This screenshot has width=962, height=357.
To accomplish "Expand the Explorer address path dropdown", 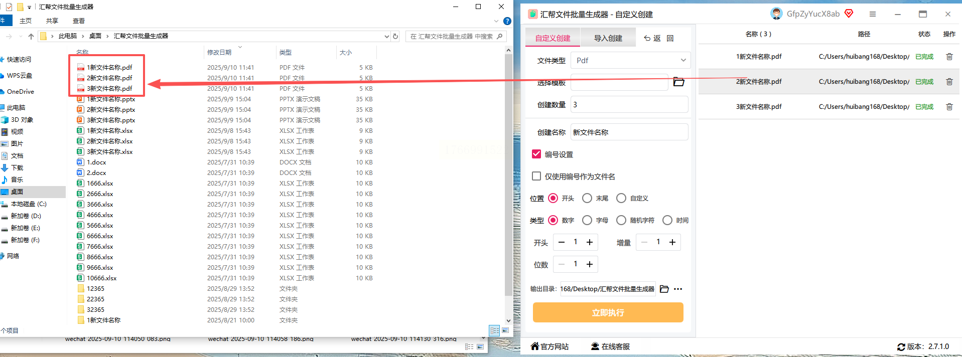I will point(386,36).
